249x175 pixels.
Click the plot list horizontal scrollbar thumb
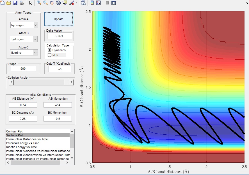[x=35, y=162]
